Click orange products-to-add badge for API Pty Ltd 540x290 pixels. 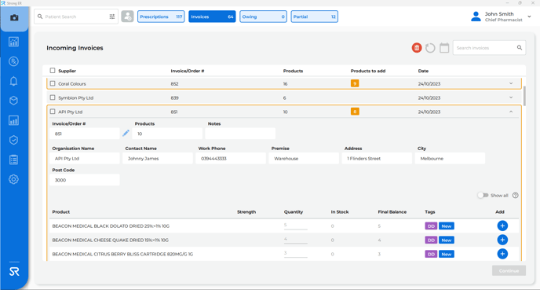click(355, 112)
